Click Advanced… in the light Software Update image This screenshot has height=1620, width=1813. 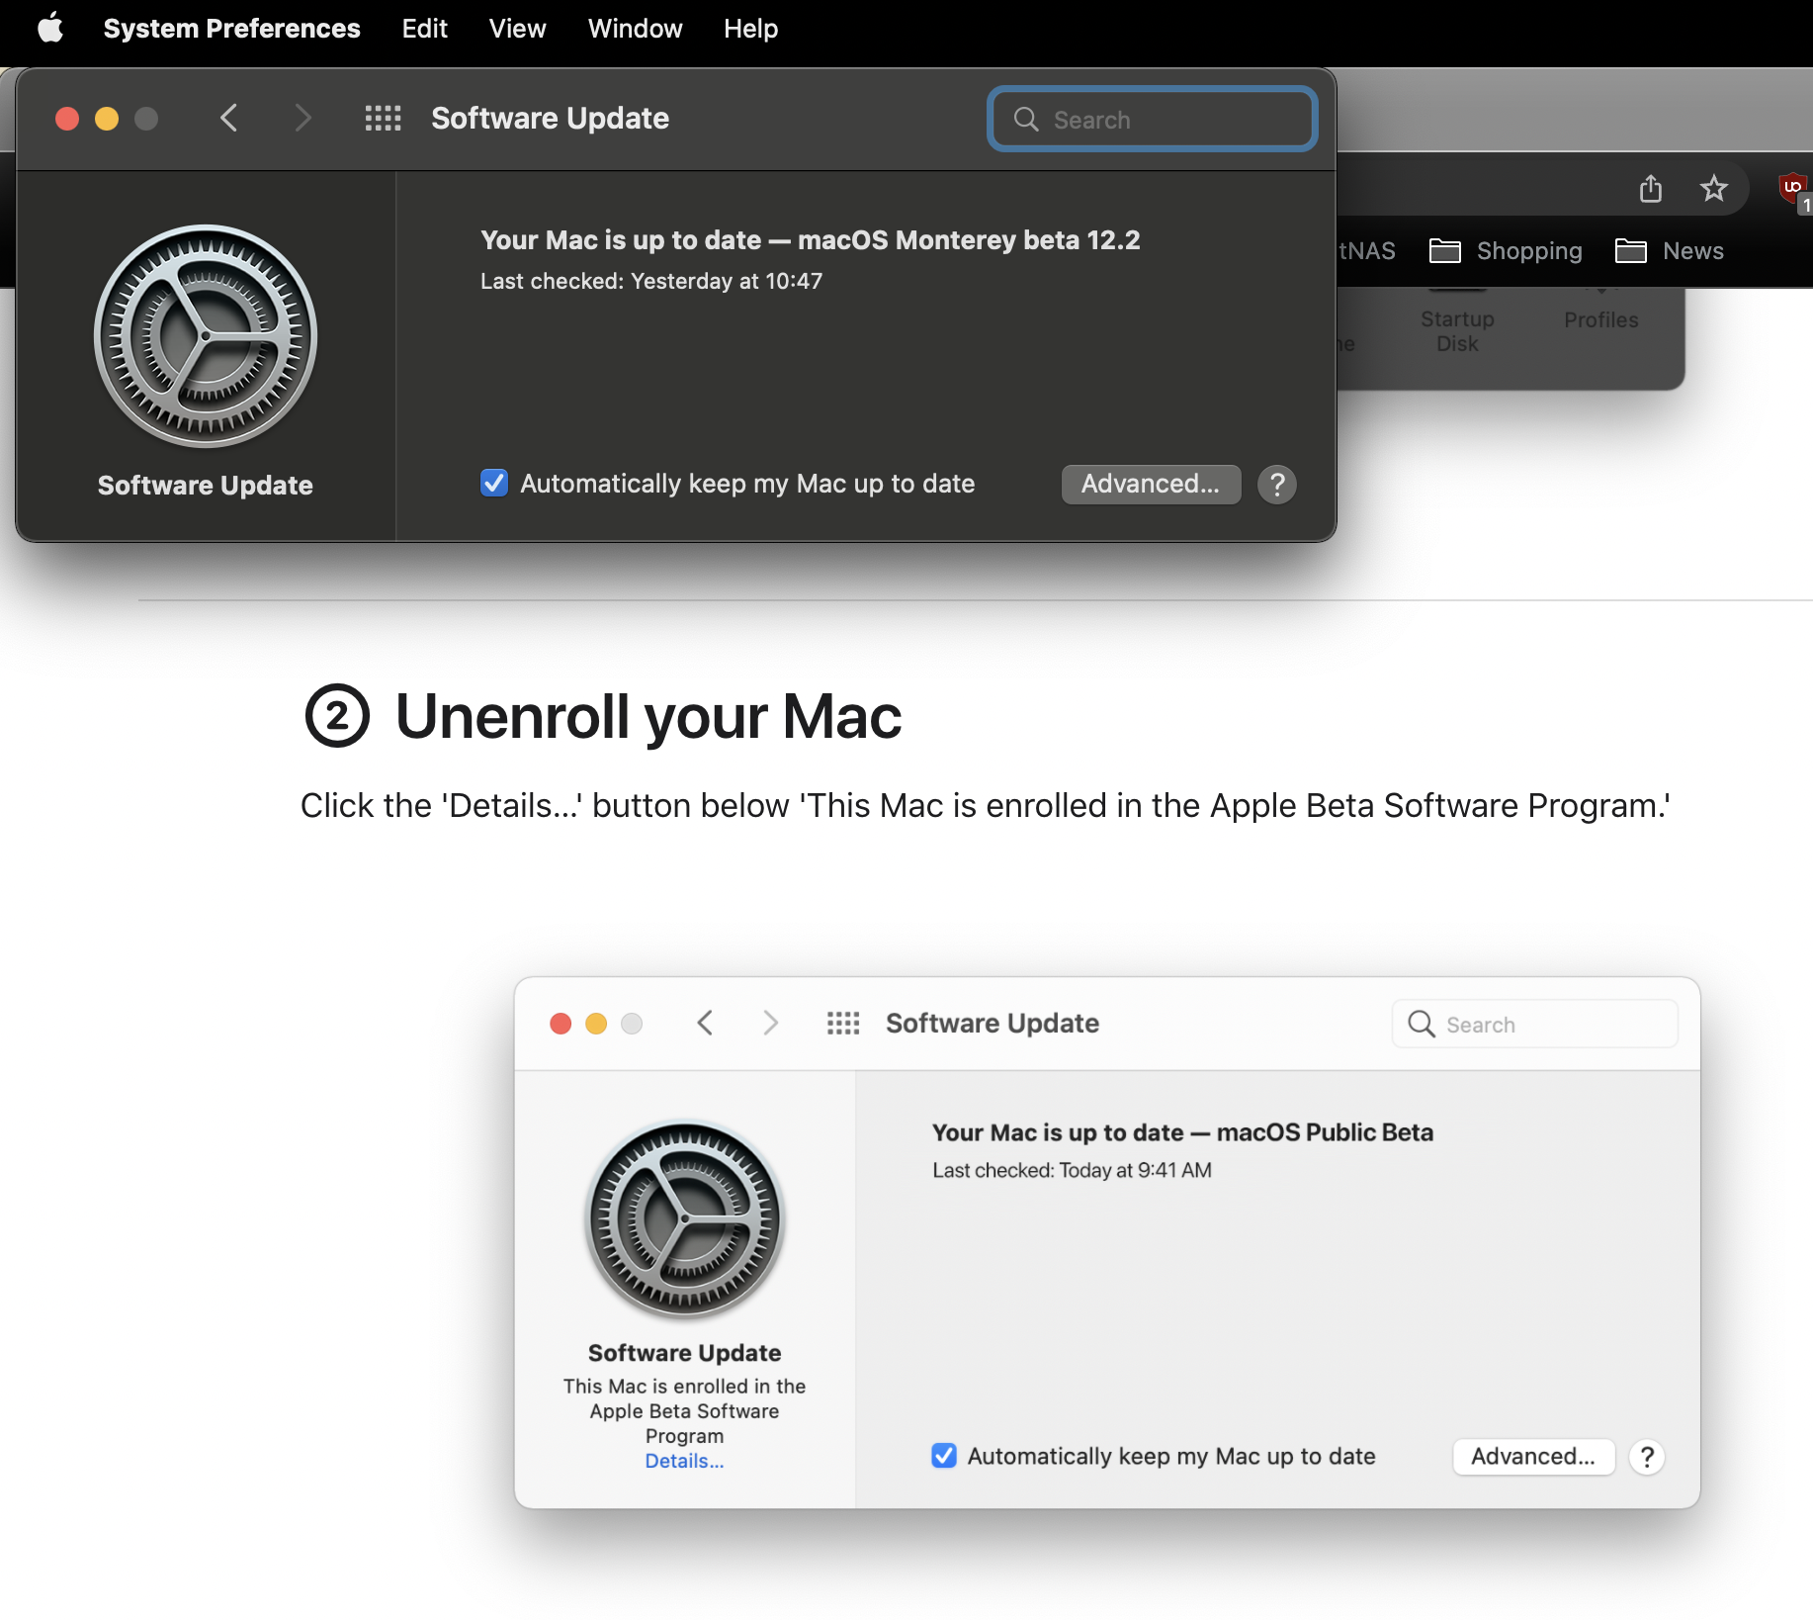tap(1533, 1457)
